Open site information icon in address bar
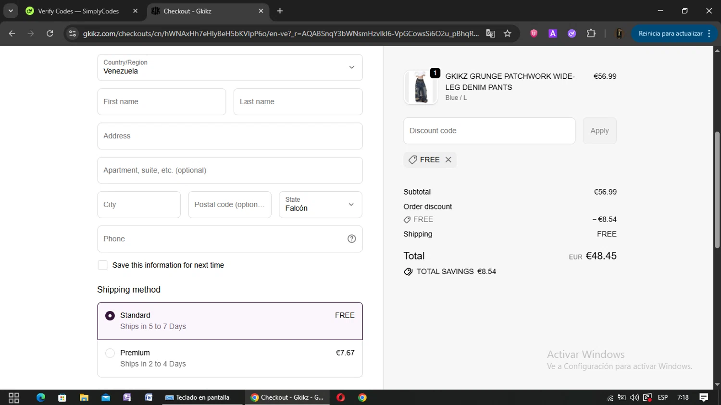The width and height of the screenshot is (721, 405). [x=73, y=34]
